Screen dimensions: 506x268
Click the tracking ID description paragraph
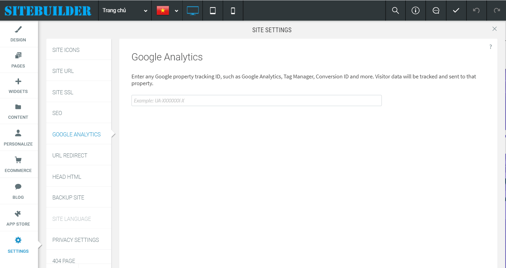point(304,80)
